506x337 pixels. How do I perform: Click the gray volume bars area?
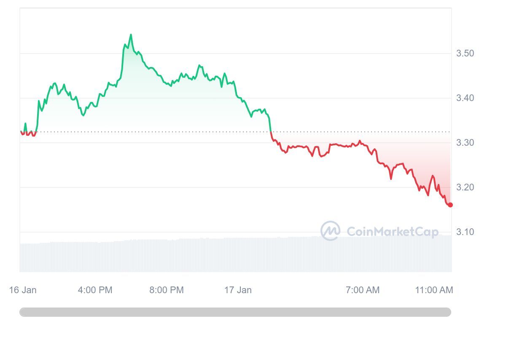[x=235, y=255]
